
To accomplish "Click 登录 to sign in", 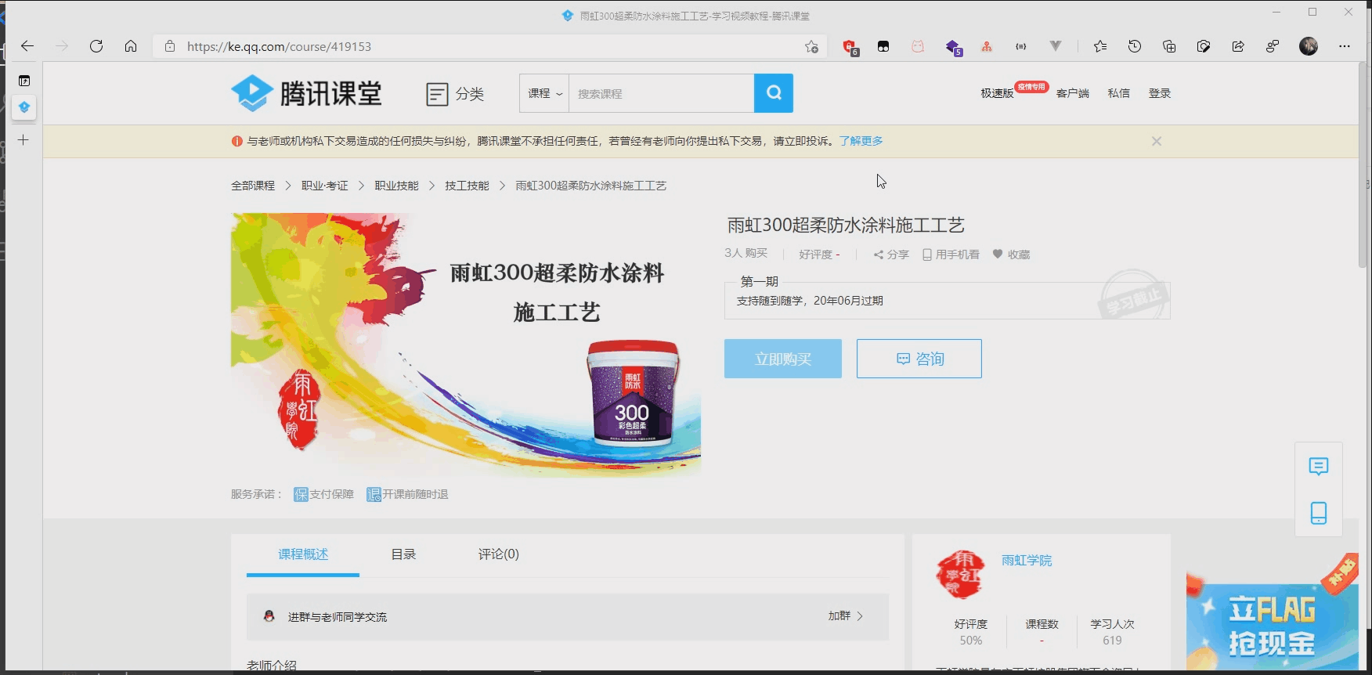I will 1160,93.
